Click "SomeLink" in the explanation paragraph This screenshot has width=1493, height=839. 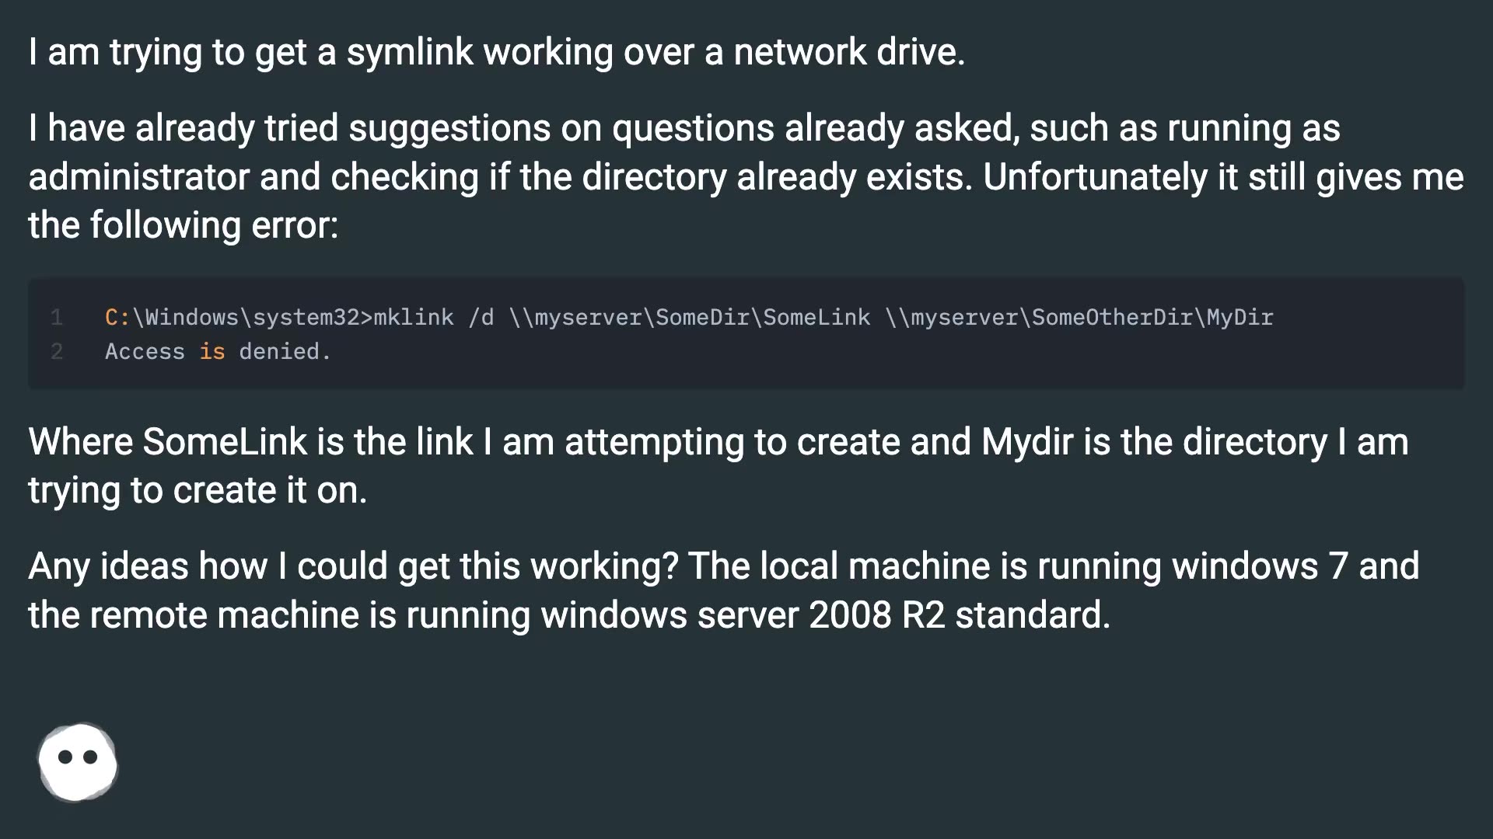(x=225, y=442)
